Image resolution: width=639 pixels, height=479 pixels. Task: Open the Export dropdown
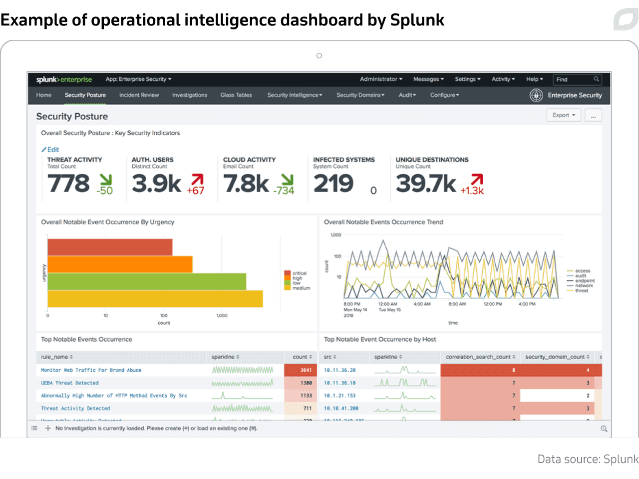(564, 115)
